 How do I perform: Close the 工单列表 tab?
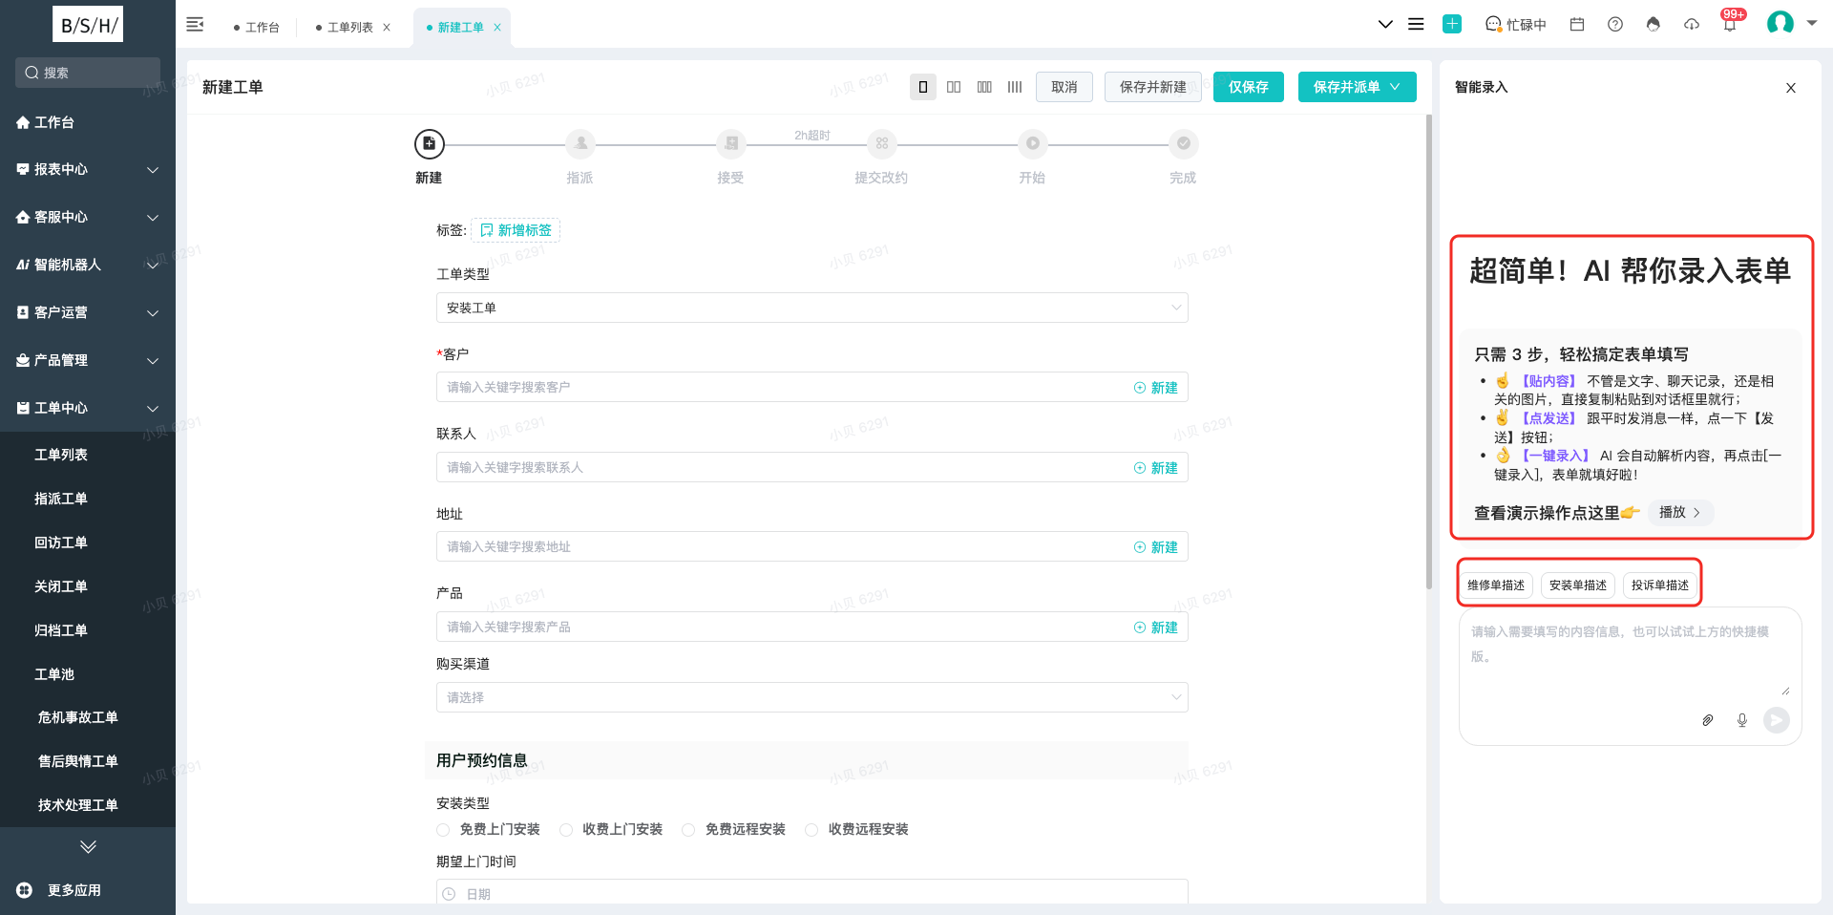[387, 28]
